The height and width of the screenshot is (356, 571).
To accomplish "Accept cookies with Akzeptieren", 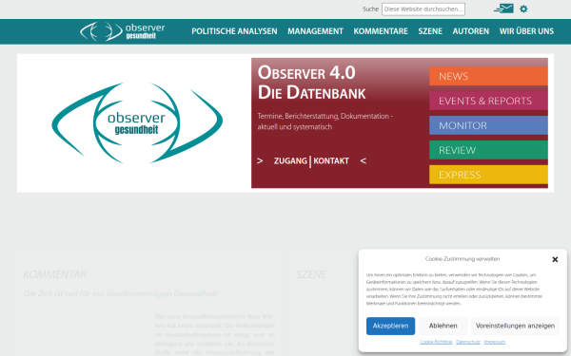I will pos(390,326).
